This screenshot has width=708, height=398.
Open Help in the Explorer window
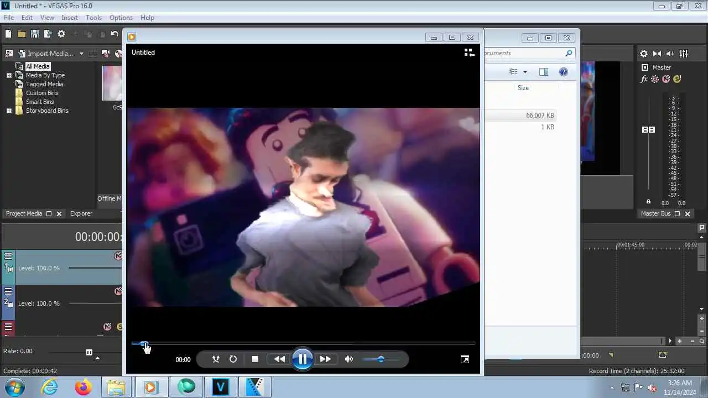click(563, 72)
